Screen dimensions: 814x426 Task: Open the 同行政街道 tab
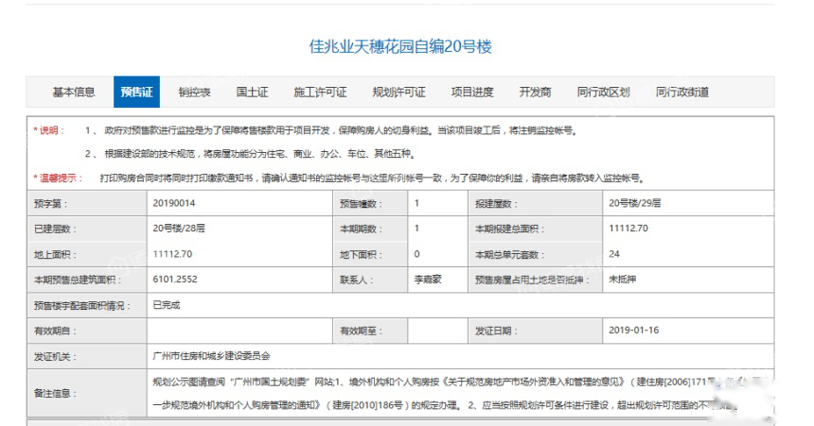point(682,93)
